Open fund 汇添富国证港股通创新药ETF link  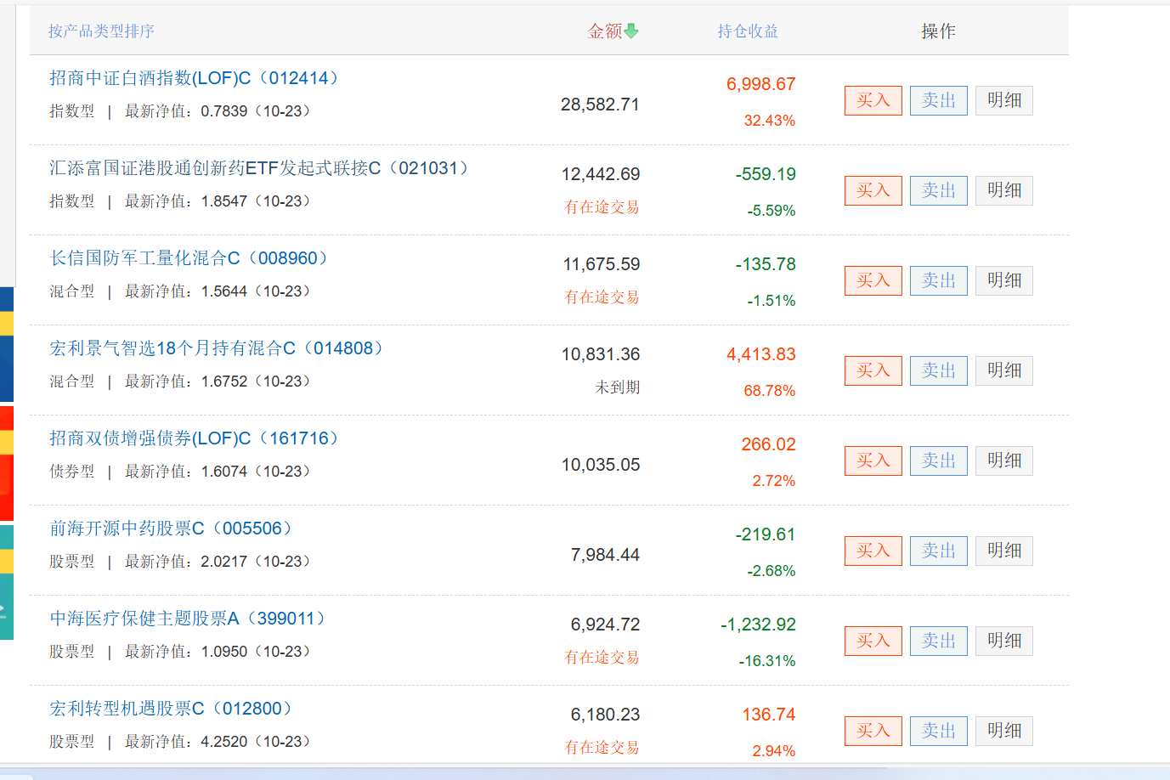tap(259, 168)
